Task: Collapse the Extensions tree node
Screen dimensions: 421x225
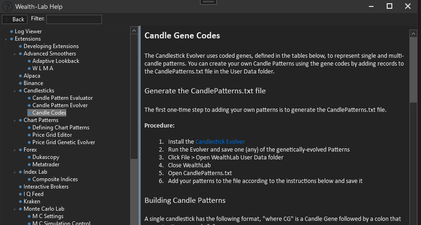Action: [x=6, y=39]
